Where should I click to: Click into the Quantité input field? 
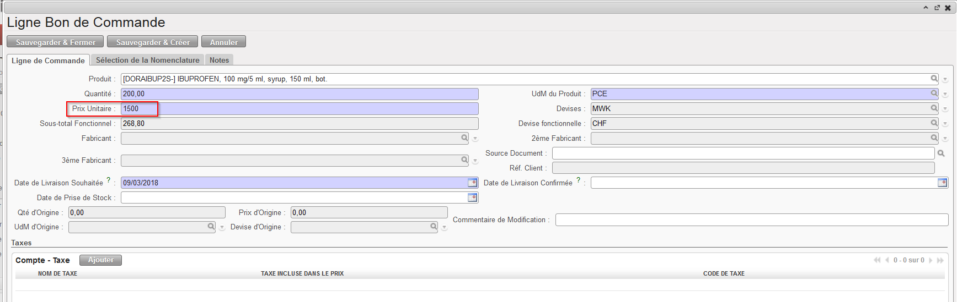click(x=299, y=94)
